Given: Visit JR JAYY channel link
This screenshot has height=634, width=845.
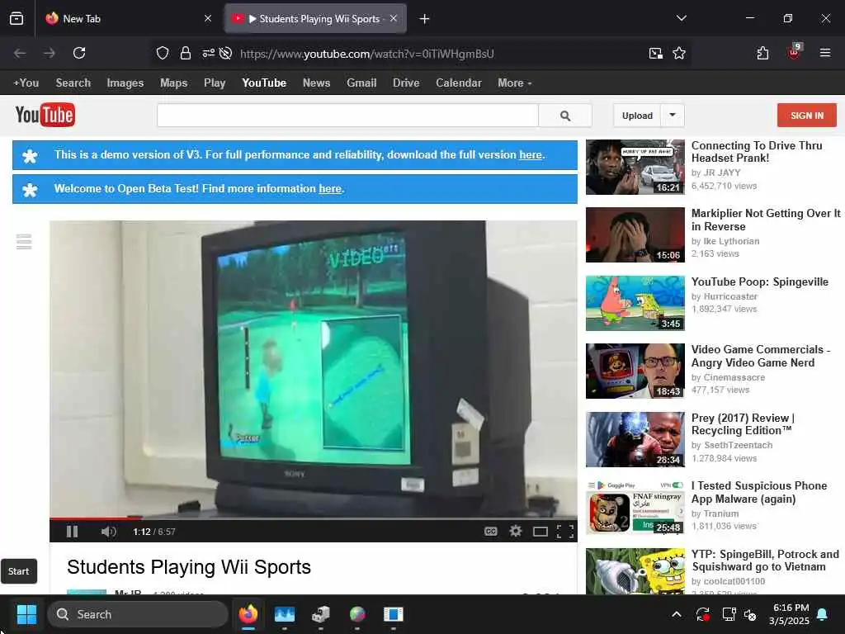Looking at the screenshot, I should (x=721, y=173).
